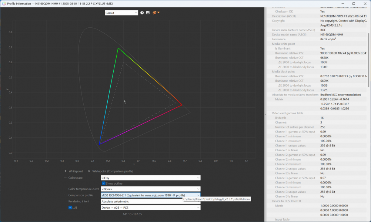Toggle the LUT checkbox

coord(70,208)
